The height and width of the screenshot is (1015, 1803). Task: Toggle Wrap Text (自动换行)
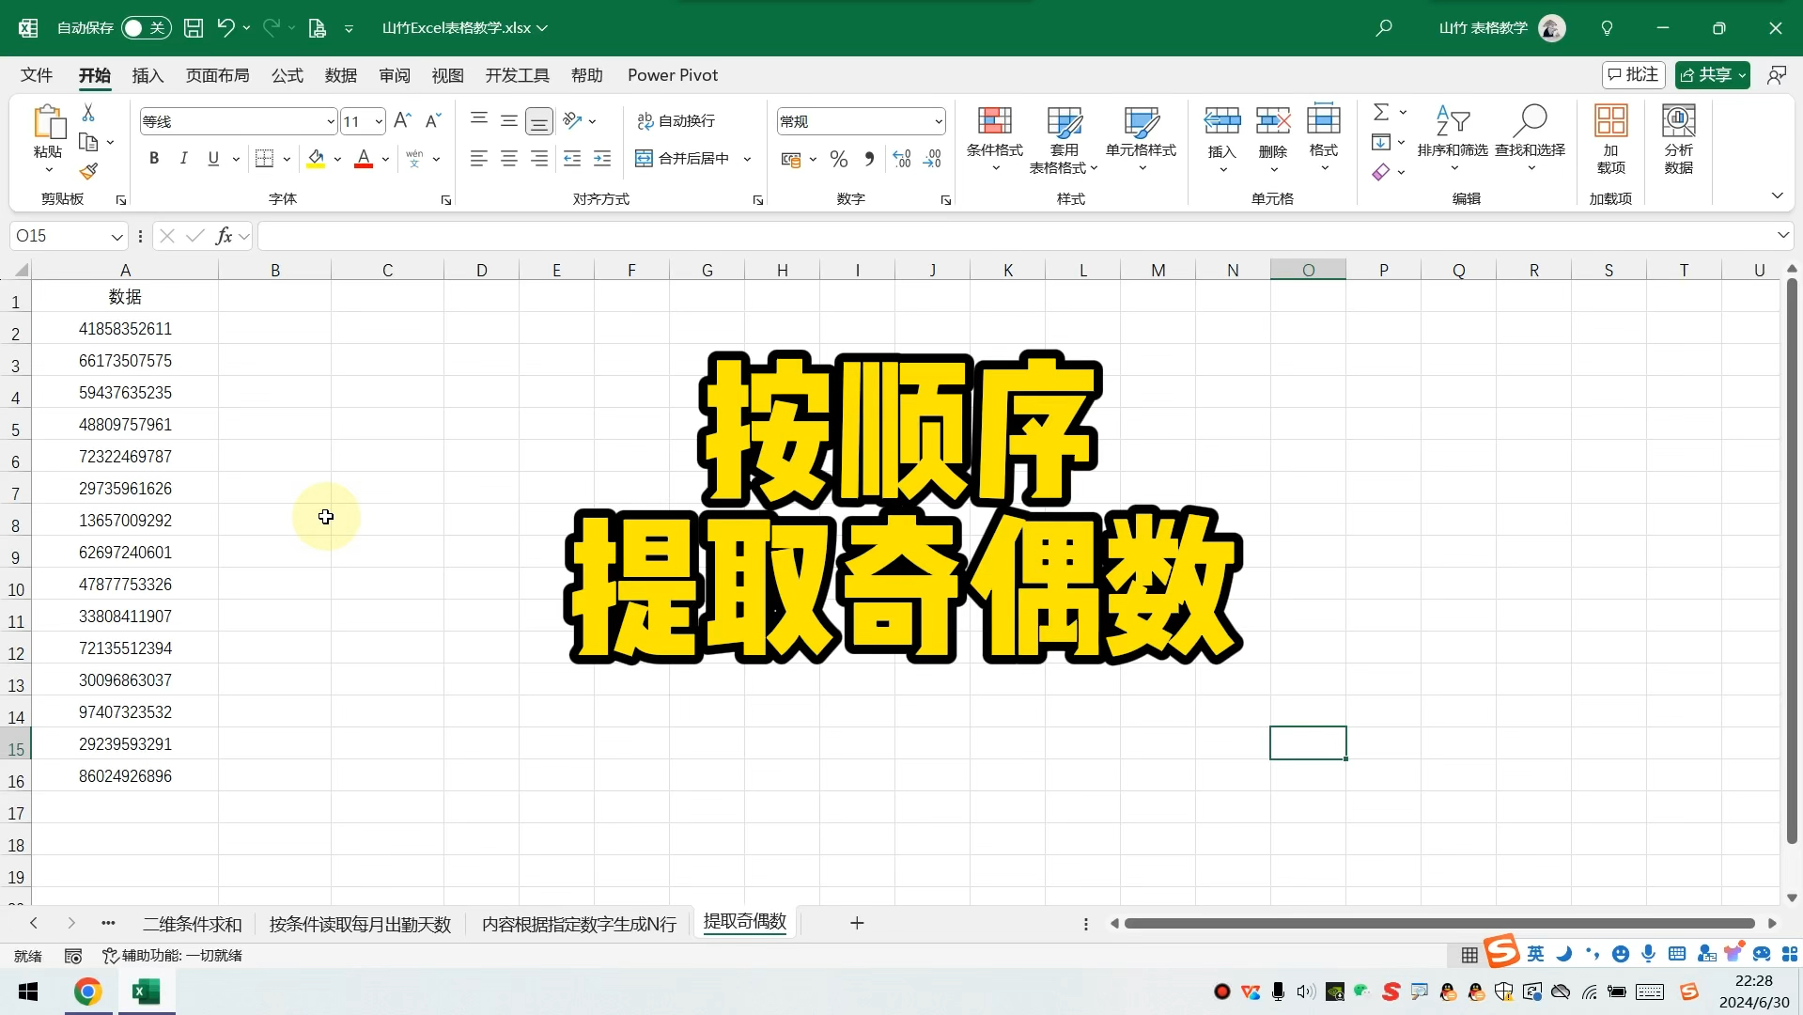(676, 120)
